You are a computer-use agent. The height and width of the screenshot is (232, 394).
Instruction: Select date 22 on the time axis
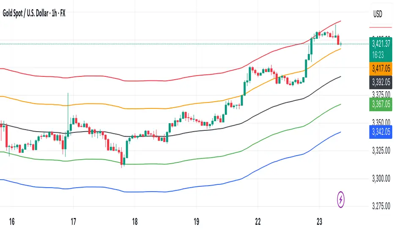(258, 222)
